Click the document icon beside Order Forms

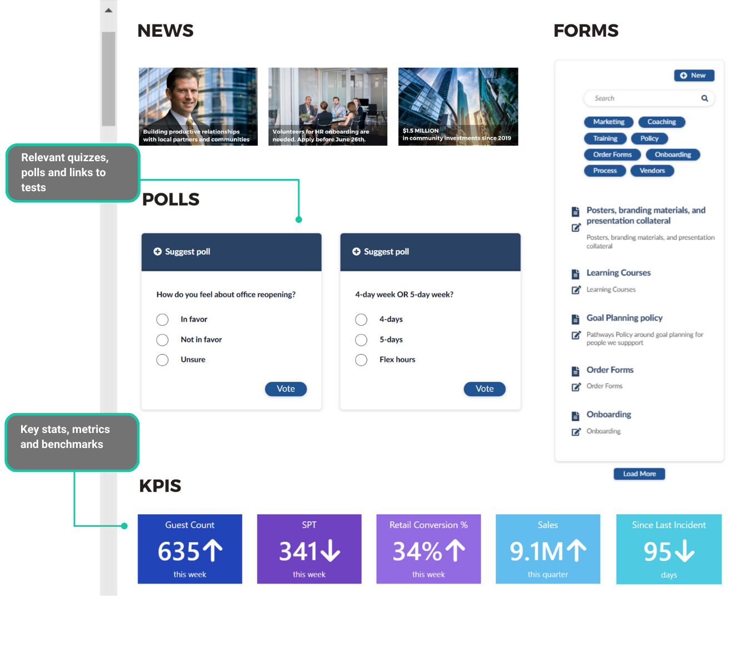point(575,371)
